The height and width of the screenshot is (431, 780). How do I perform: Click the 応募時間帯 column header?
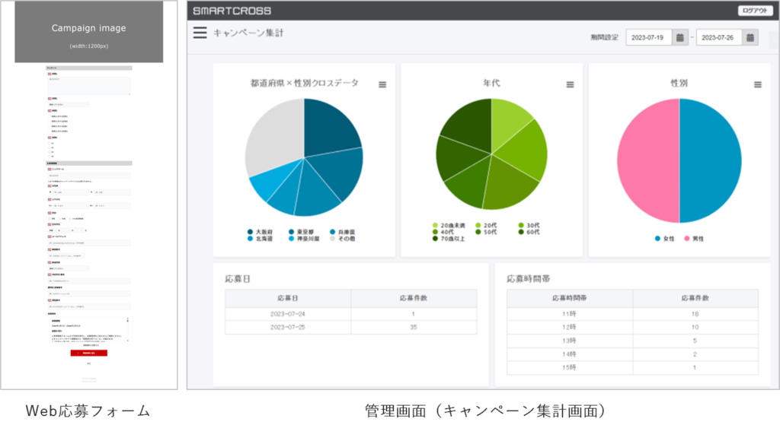click(569, 298)
